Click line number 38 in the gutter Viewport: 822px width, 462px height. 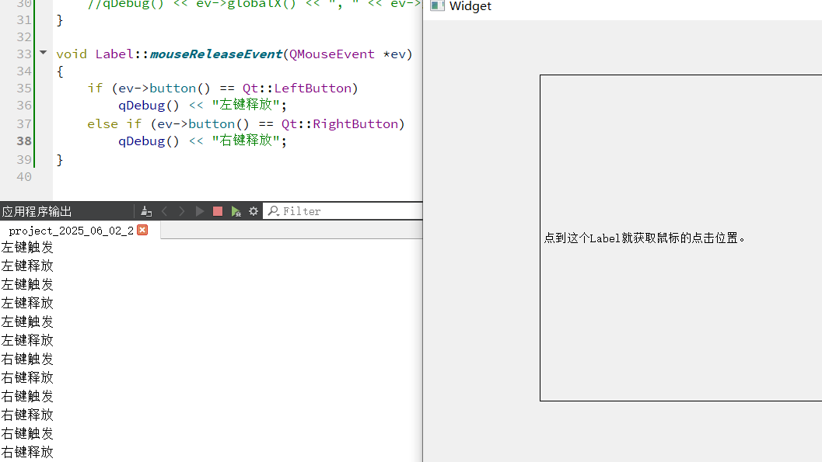(24, 141)
